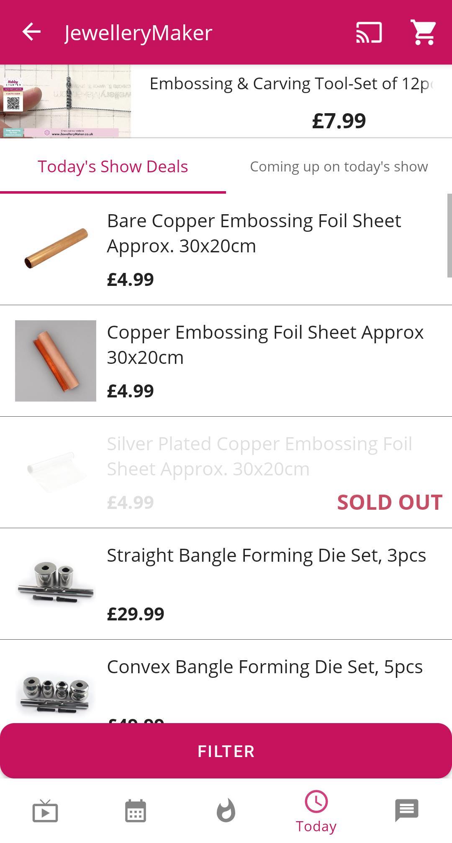Screen dimensions: 452x843
Task: Open the calendar schedule icon
Action: tap(136, 811)
